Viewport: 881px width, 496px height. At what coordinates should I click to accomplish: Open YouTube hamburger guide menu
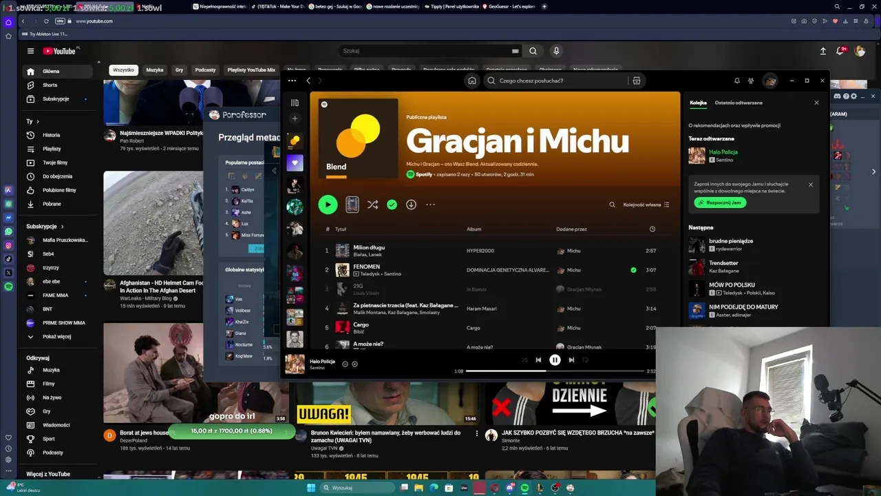(30, 51)
